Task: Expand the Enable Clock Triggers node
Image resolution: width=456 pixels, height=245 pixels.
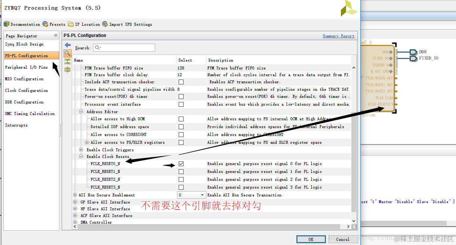Action: tap(81, 150)
